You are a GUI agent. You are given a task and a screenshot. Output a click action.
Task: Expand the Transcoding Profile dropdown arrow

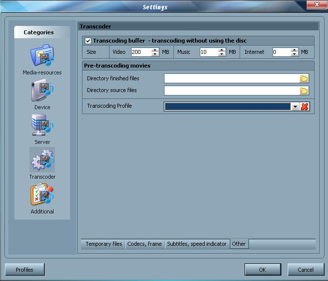tap(295, 107)
